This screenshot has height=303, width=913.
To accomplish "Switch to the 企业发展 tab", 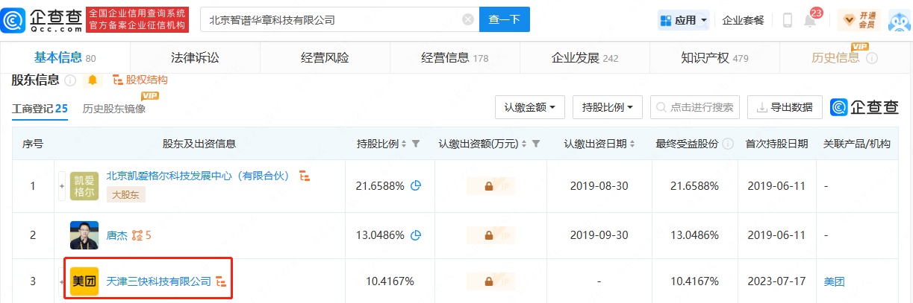I will pyautogui.click(x=585, y=58).
